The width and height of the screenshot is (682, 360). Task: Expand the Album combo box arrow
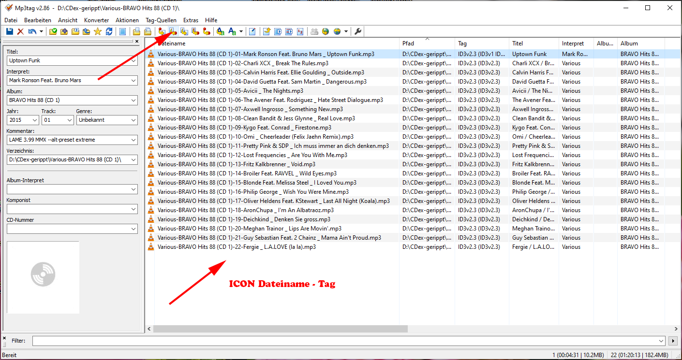(x=133, y=101)
